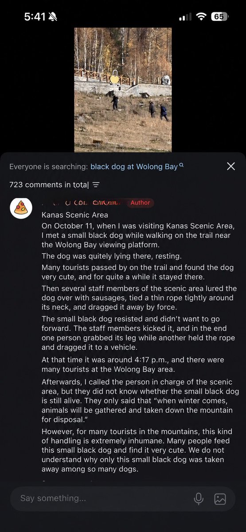
Task: Tap the video preview above the comments
Action: (x=123, y=90)
